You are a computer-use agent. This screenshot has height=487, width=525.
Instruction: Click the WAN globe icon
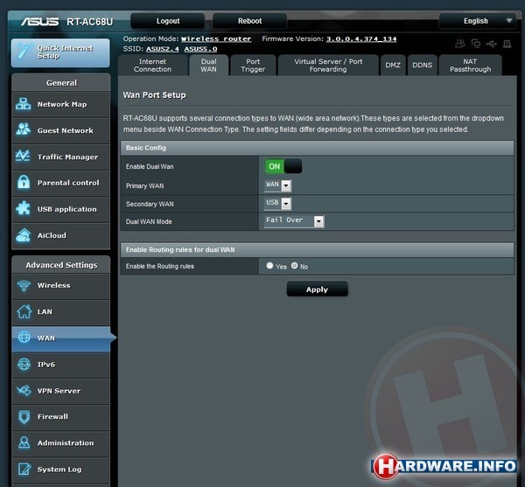[x=24, y=337]
